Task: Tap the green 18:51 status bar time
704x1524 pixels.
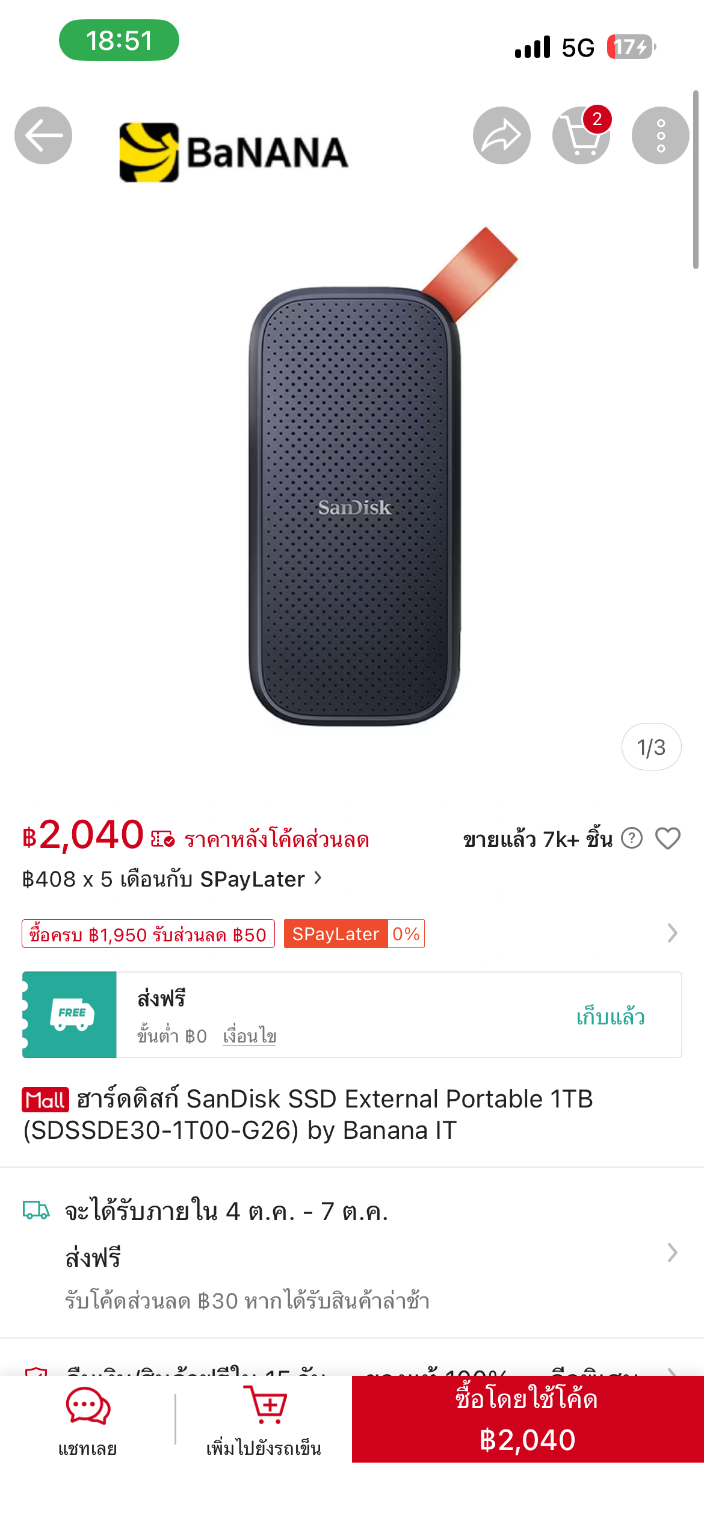Action: coord(119,40)
